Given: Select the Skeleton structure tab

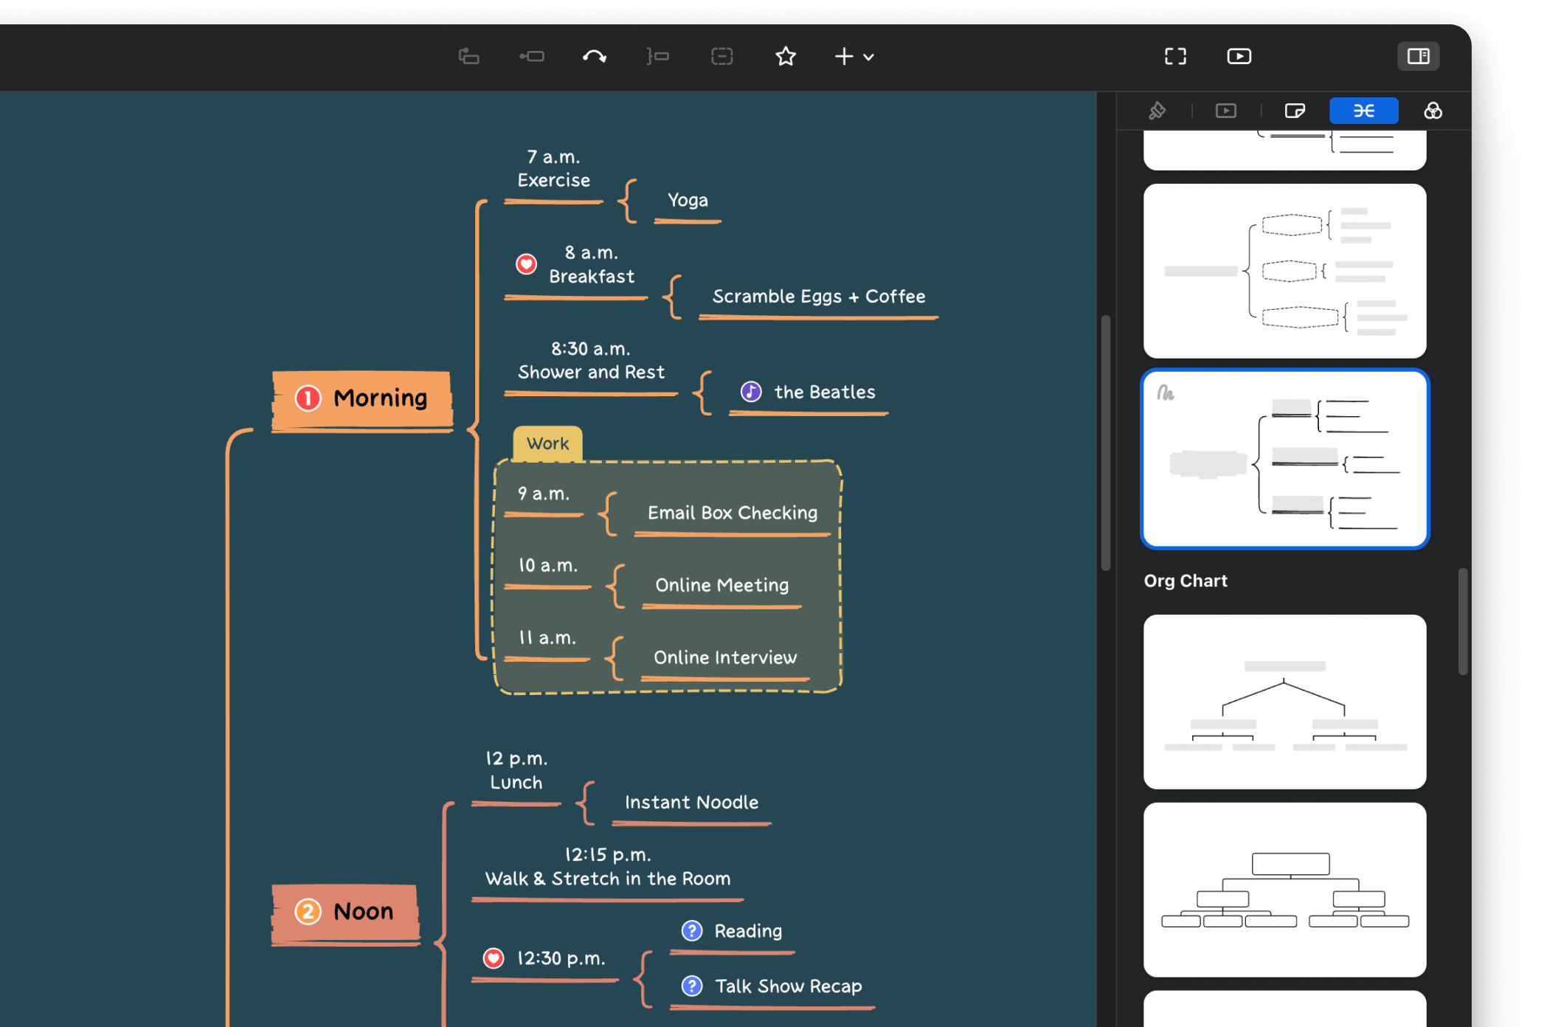Looking at the screenshot, I should (x=1363, y=111).
